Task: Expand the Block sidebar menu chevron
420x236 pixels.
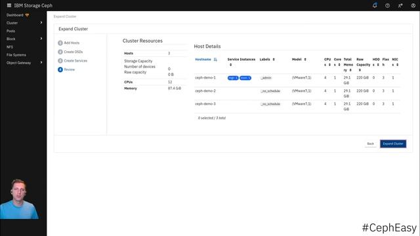Action: (41, 39)
